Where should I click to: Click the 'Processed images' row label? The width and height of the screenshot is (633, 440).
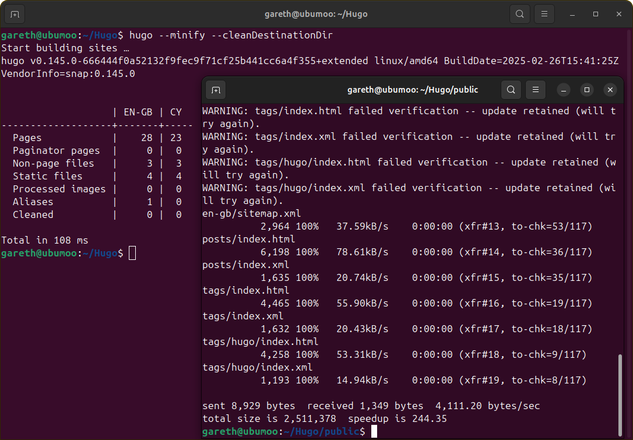point(59,189)
